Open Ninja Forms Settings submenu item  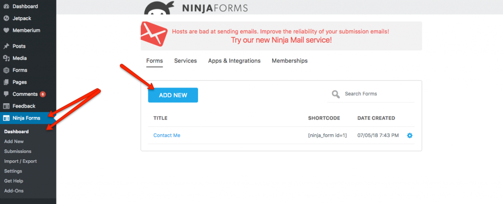(x=13, y=171)
